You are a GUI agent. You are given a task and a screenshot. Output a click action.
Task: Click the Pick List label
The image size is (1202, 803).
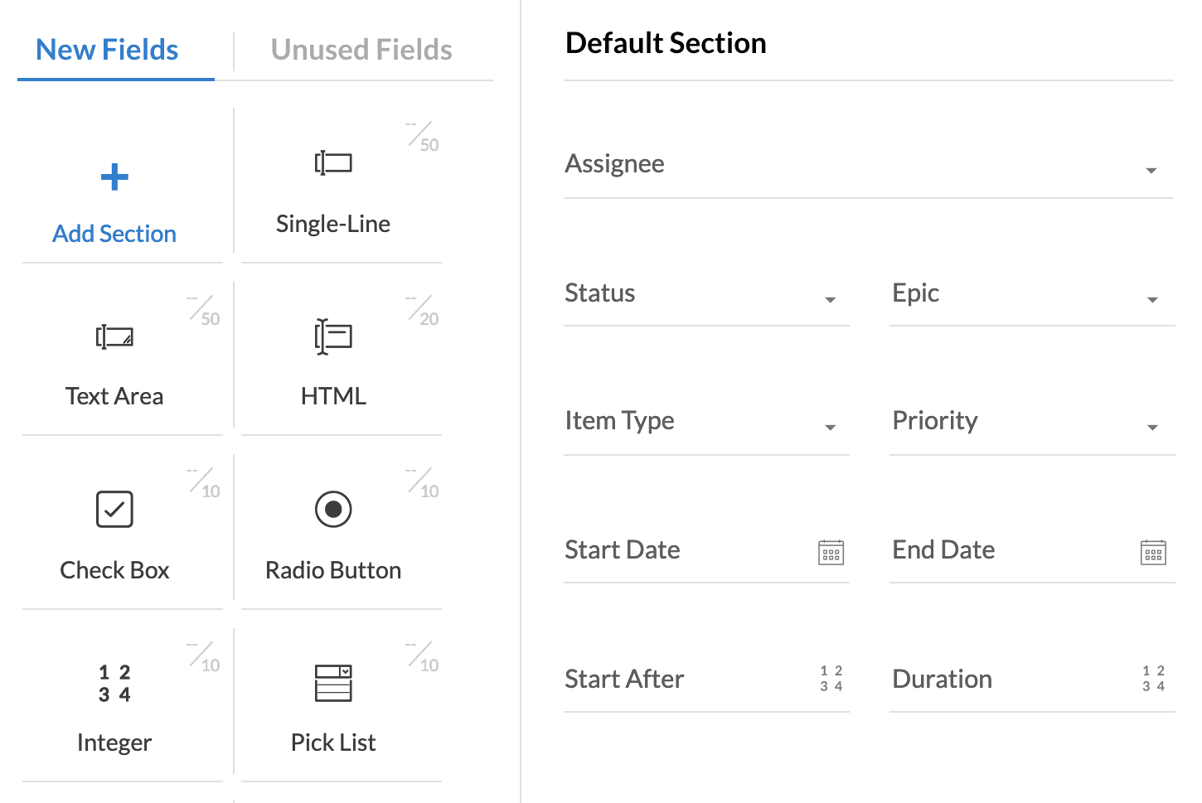point(333,743)
